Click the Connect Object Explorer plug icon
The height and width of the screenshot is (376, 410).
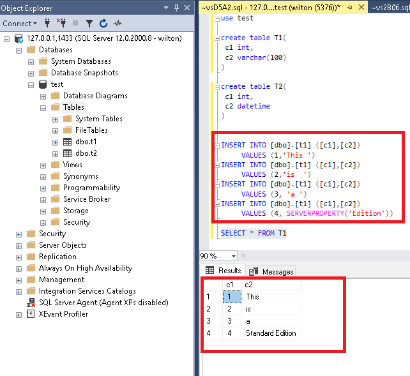[x=47, y=23]
